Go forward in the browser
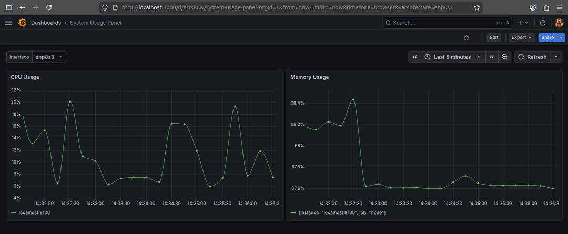 point(36,7)
